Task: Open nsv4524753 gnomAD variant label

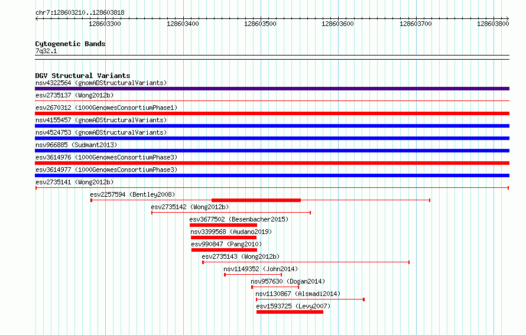Action: point(101,132)
